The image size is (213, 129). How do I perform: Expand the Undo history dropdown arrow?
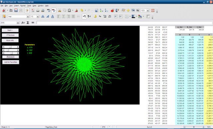pos(85,10)
